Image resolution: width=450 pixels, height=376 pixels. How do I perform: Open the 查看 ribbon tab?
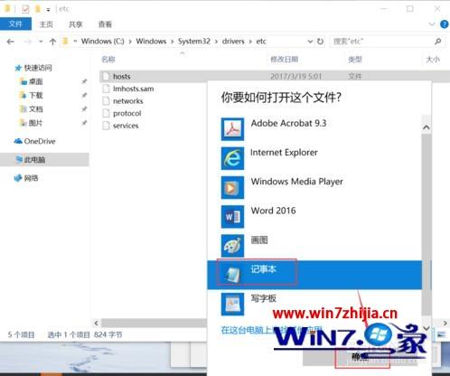[x=105, y=24]
